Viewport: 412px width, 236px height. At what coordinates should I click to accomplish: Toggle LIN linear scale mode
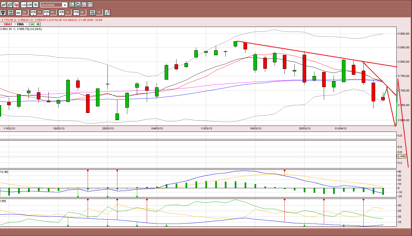coord(30,5)
